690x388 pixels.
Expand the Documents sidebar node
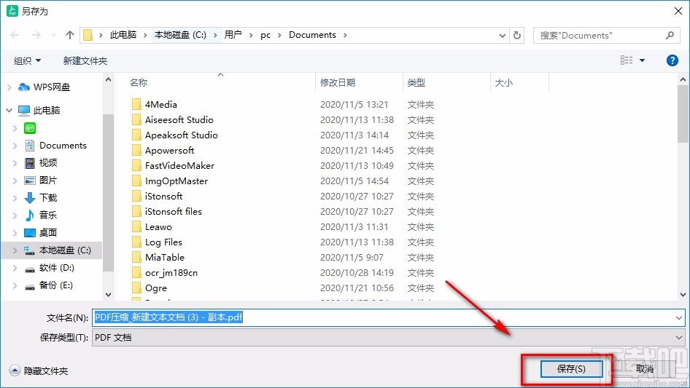15,146
